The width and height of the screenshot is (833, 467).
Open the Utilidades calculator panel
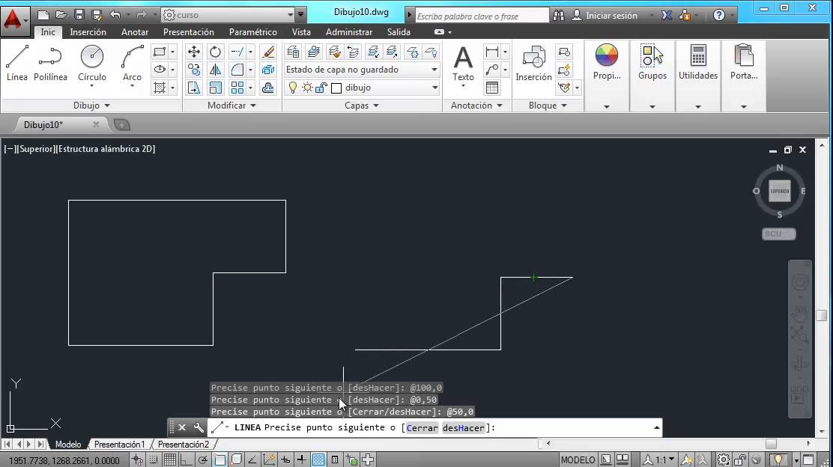click(x=698, y=61)
